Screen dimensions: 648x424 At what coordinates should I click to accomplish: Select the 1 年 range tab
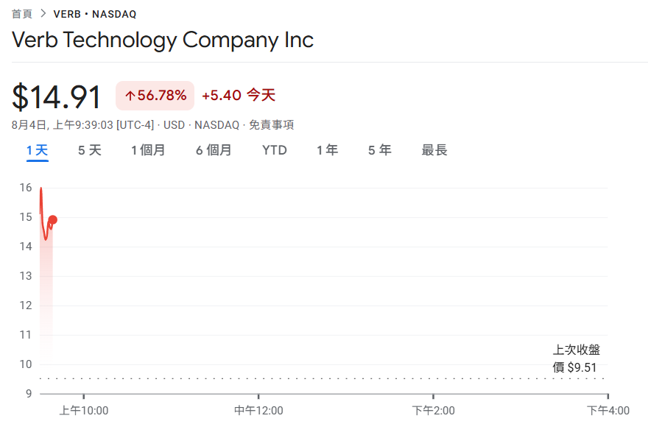click(327, 150)
